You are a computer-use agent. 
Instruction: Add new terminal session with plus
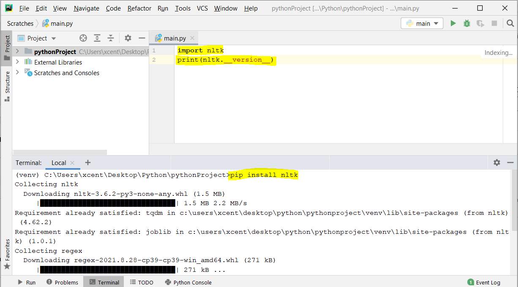click(x=88, y=162)
